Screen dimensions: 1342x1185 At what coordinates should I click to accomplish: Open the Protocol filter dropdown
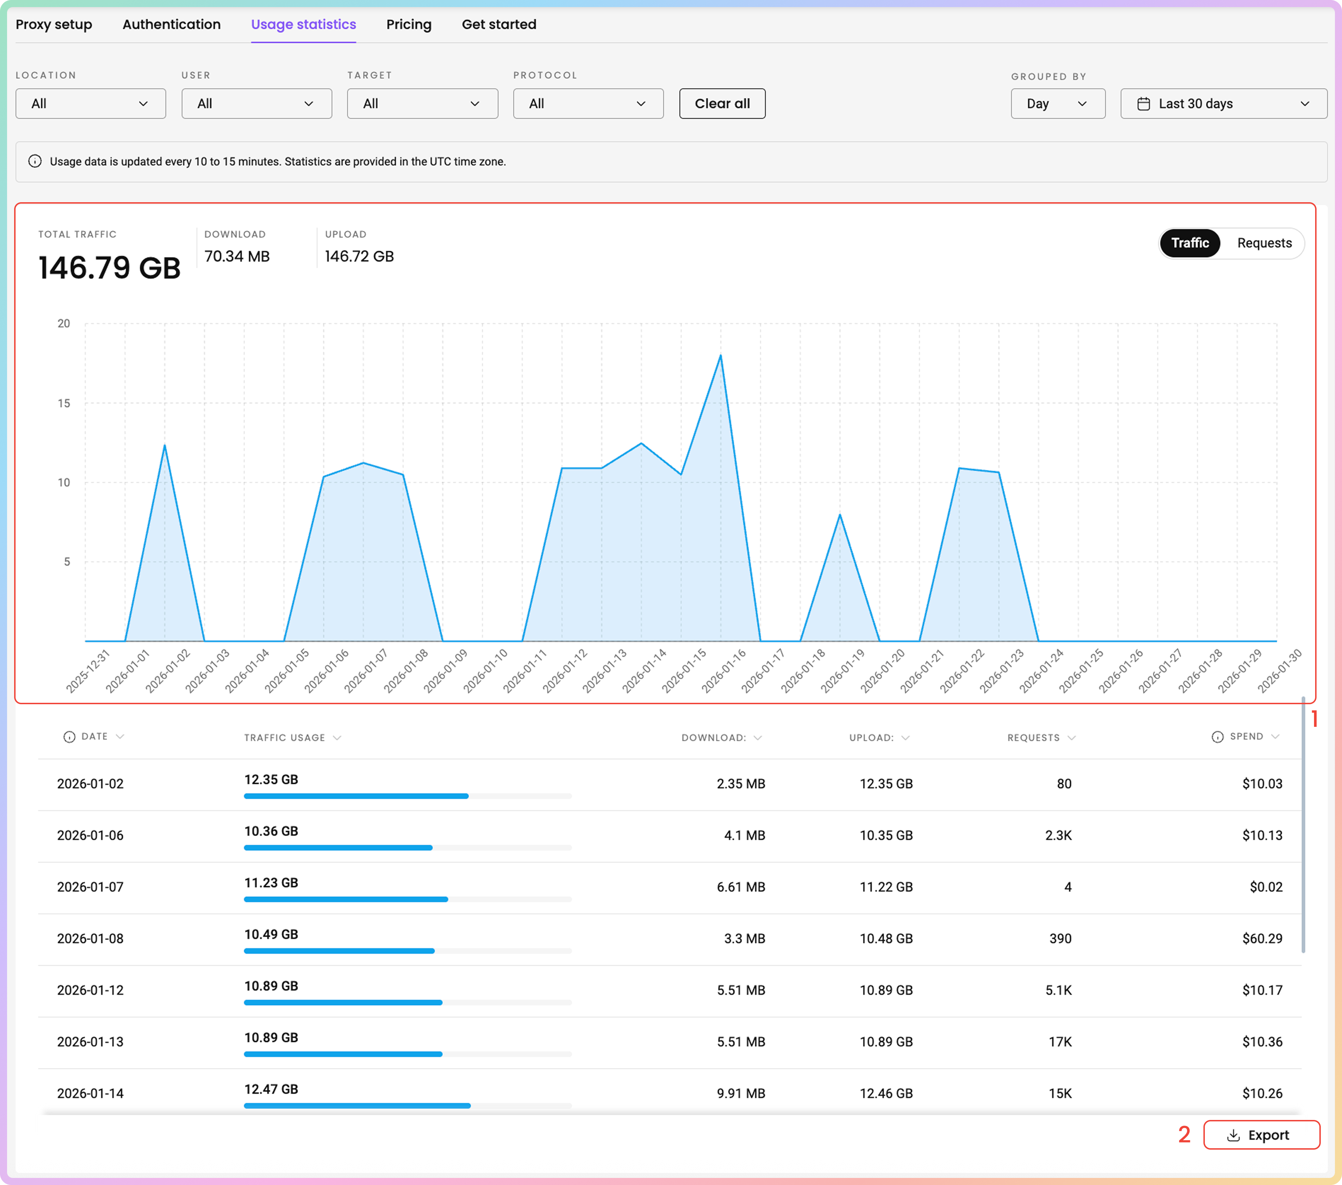588,104
